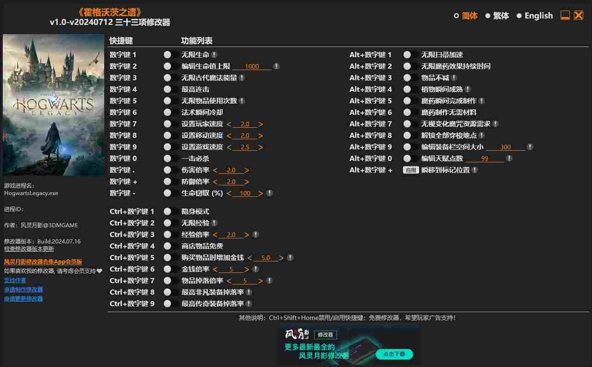
Task: Click 编辑生命值上限 value field 1000
Action: click(252, 66)
